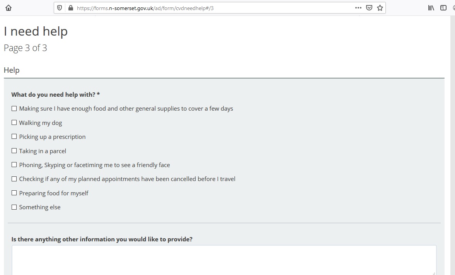Check the 'Phoning, Skyping or facetiming' option

point(14,165)
